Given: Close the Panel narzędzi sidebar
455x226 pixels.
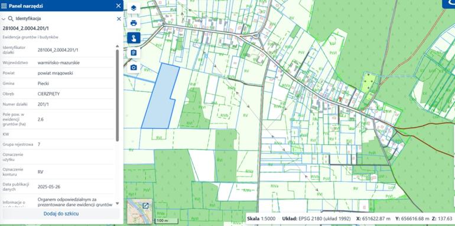Looking at the screenshot, I should (x=118, y=6).
